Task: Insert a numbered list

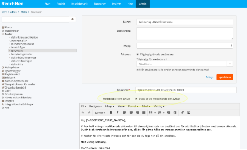Action: coord(160,113)
